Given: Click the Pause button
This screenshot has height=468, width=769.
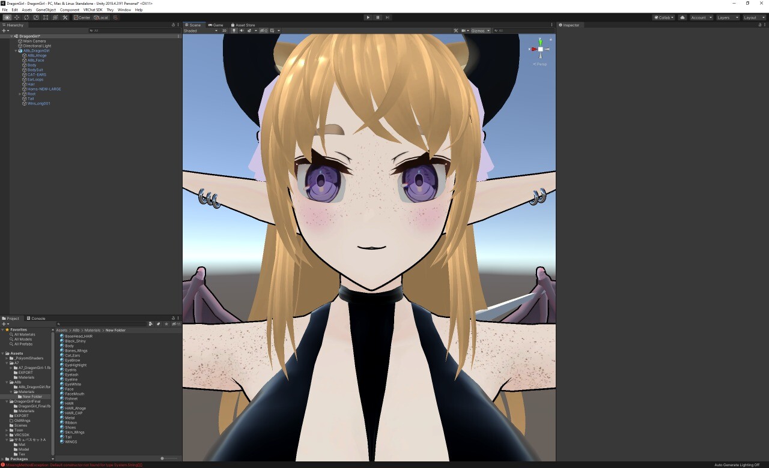Looking at the screenshot, I should click(378, 17).
